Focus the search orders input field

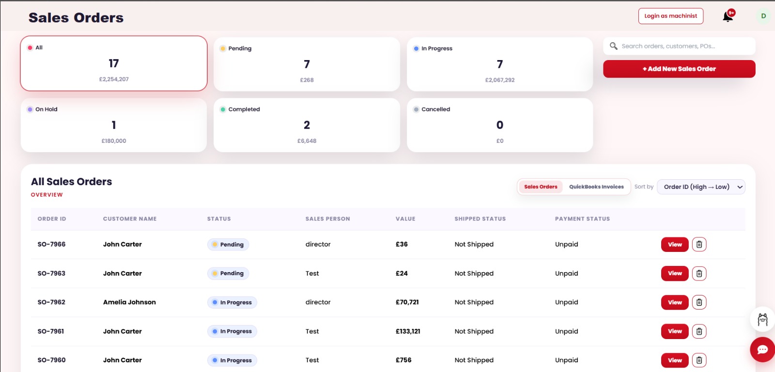(679, 46)
